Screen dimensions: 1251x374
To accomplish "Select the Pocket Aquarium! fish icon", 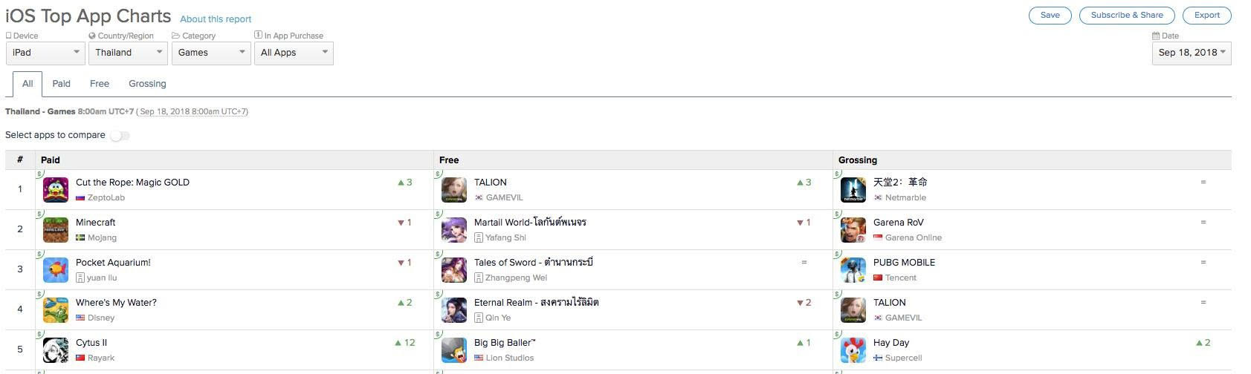I will click(x=56, y=270).
